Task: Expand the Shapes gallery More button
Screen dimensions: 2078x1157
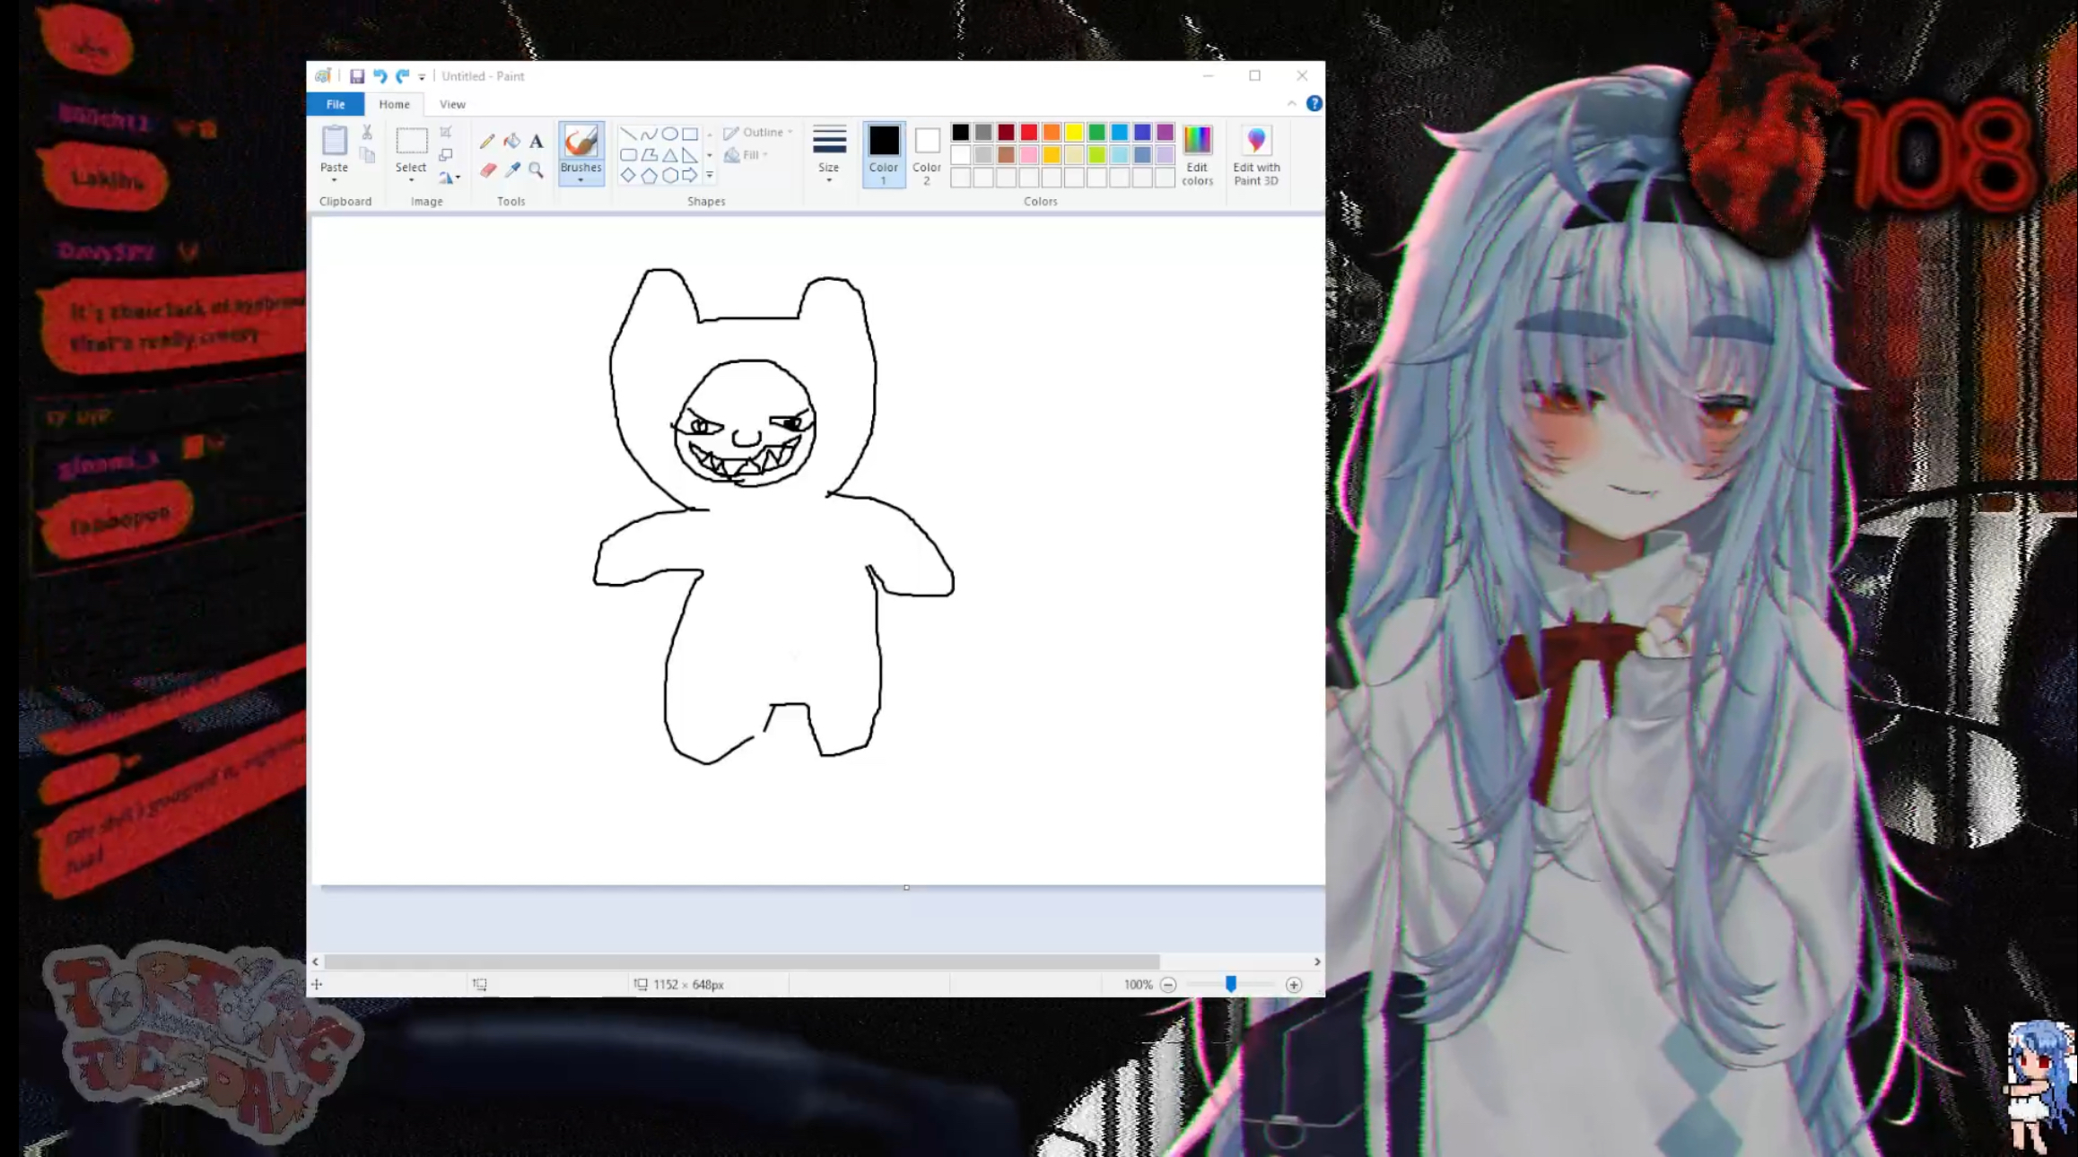Action: (x=710, y=175)
